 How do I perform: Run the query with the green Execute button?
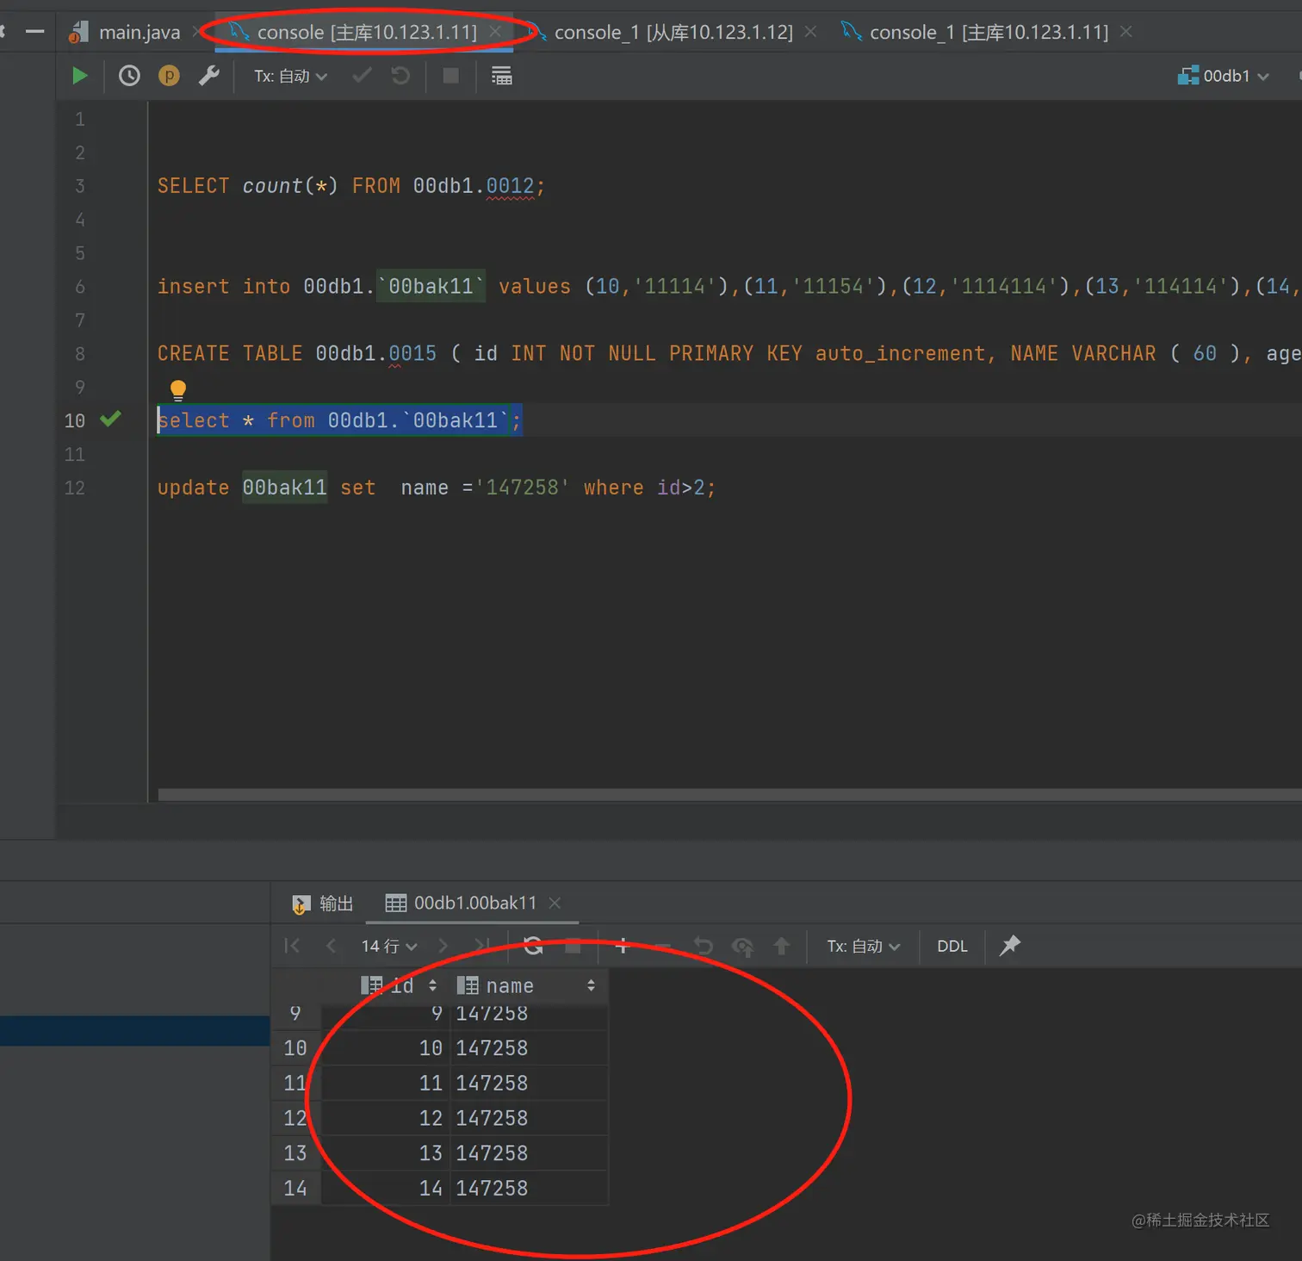coord(79,76)
